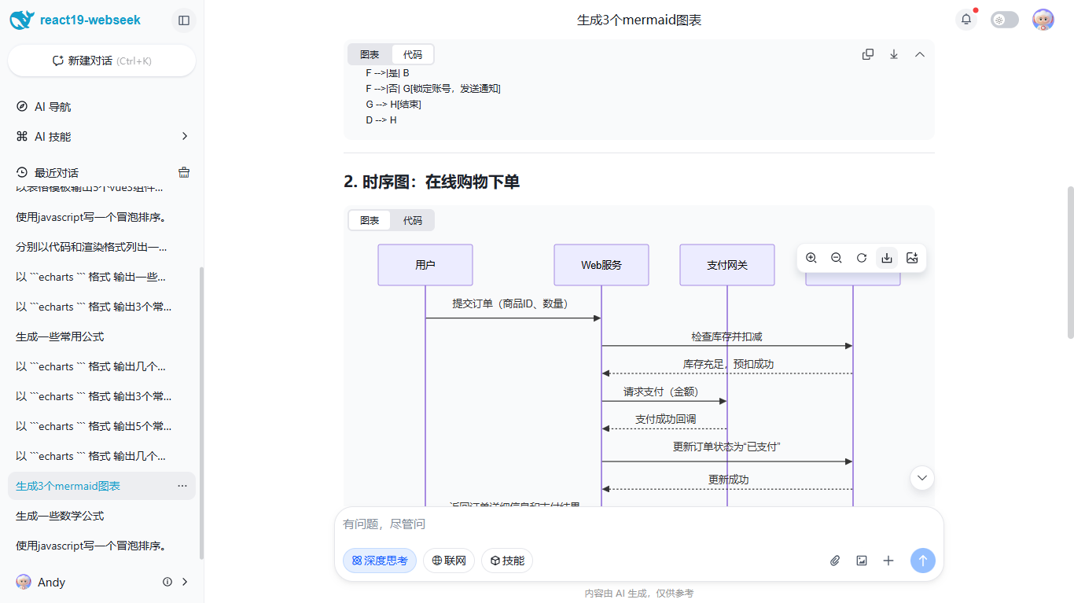Viewport: 1074px width, 603px height.
Task: Send the message with the arrow button
Action: tap(923, 561)
